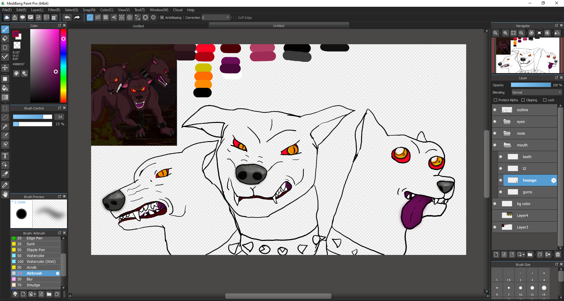This screenshot has width=564, height=301.
Task: Enable the Soft Edge checkbox
Action: pyautogui.click(x=235, y=18)
